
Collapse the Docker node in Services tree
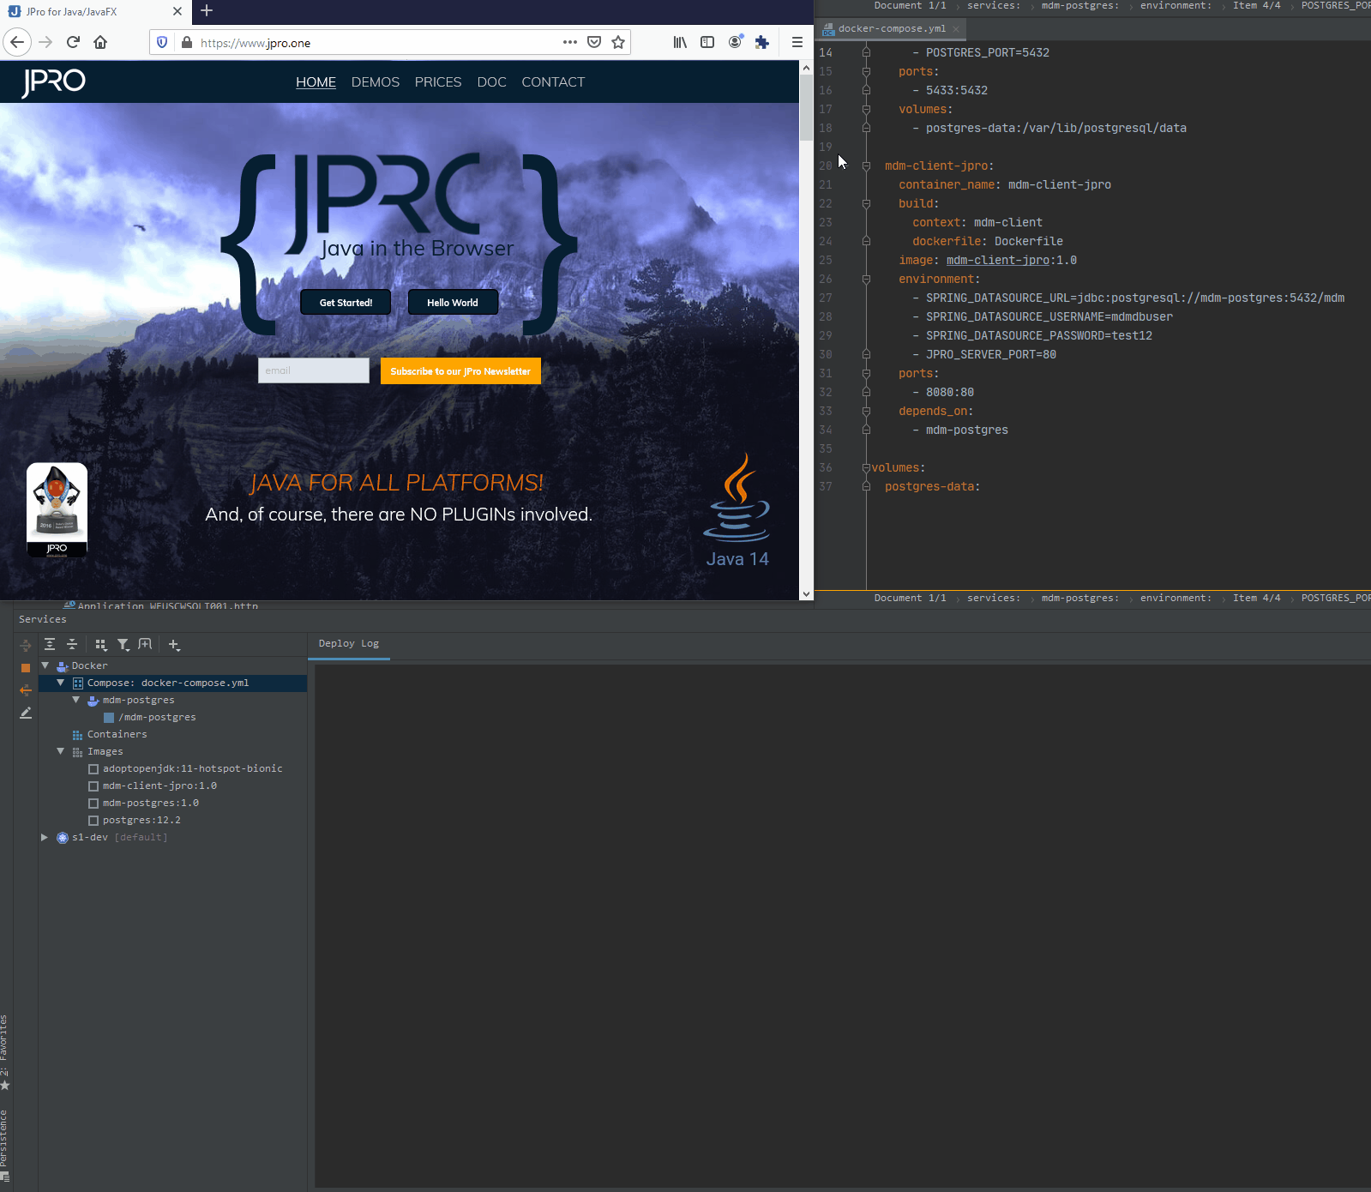45,665
